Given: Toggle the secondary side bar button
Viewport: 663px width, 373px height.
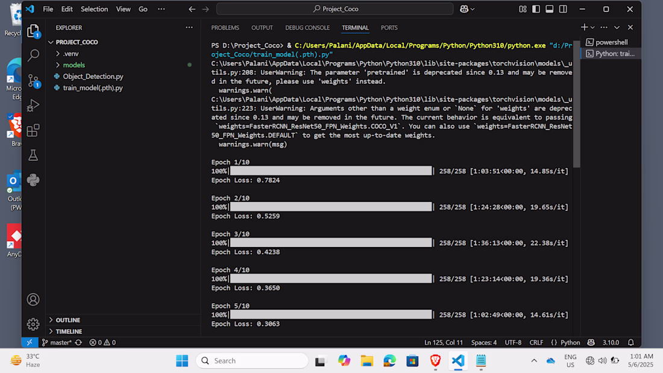Looking at the screenshot, I should tap(563, 9).
